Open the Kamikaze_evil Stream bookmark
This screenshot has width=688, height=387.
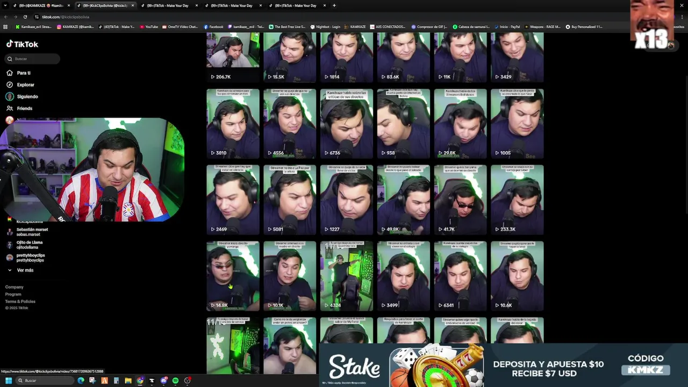33,26
